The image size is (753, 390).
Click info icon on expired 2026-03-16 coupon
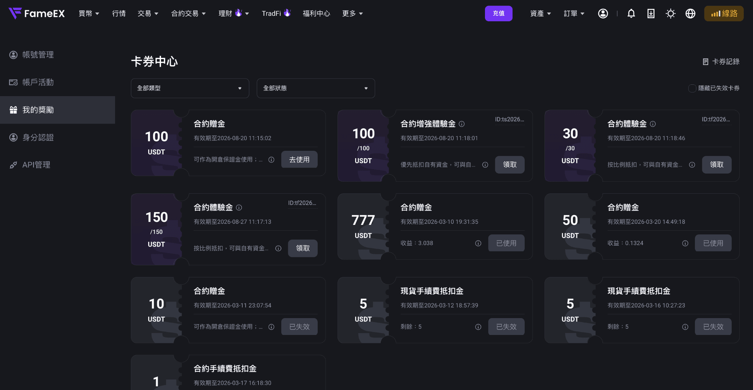pos(685,327)
